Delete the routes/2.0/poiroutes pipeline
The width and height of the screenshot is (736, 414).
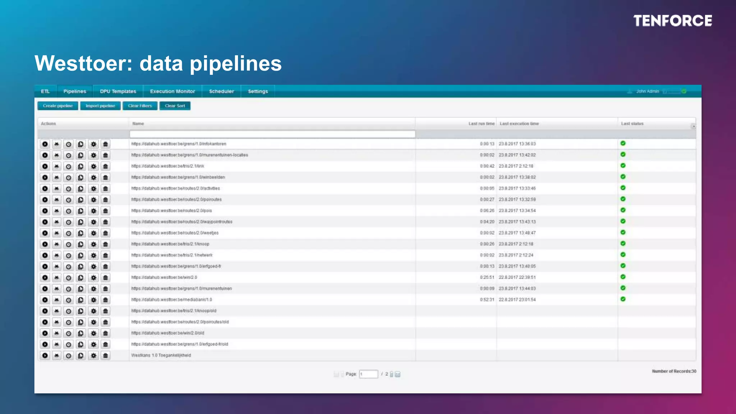[x=105, y=200]
